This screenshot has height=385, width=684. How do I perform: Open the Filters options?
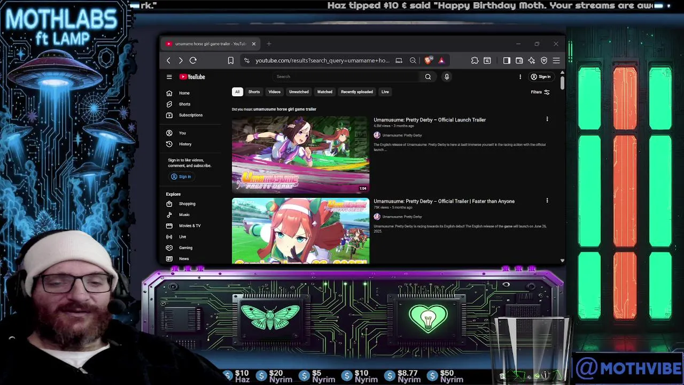tap(540, 92)
